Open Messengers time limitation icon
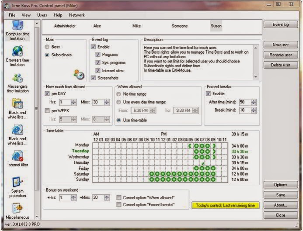 [x=17, y=78]
